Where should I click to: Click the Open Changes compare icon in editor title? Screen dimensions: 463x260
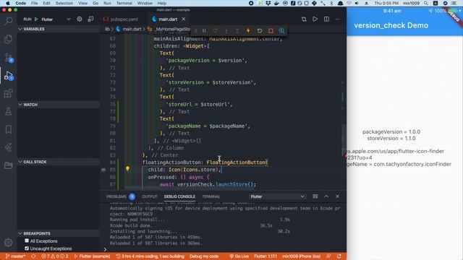(x=304, y=19)
